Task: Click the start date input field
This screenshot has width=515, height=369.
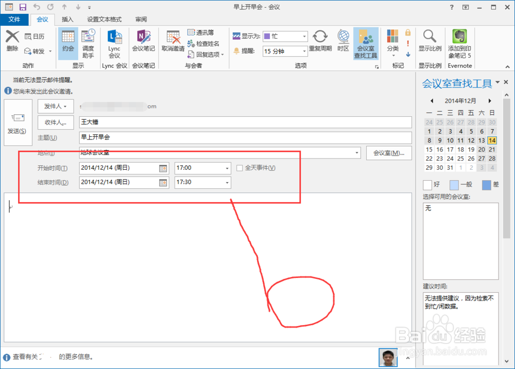Action: [x=124, y=168]
